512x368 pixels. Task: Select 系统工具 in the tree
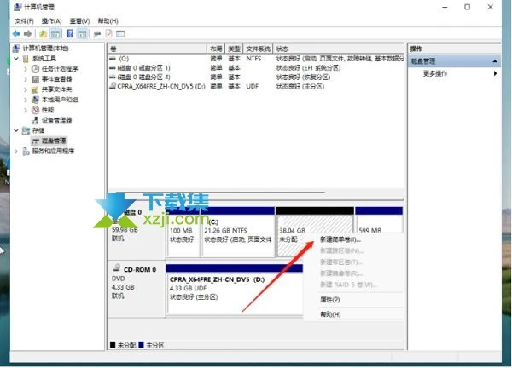[x=44, y=59]
